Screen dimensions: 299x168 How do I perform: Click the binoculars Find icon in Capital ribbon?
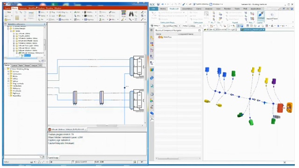point(131,14)
